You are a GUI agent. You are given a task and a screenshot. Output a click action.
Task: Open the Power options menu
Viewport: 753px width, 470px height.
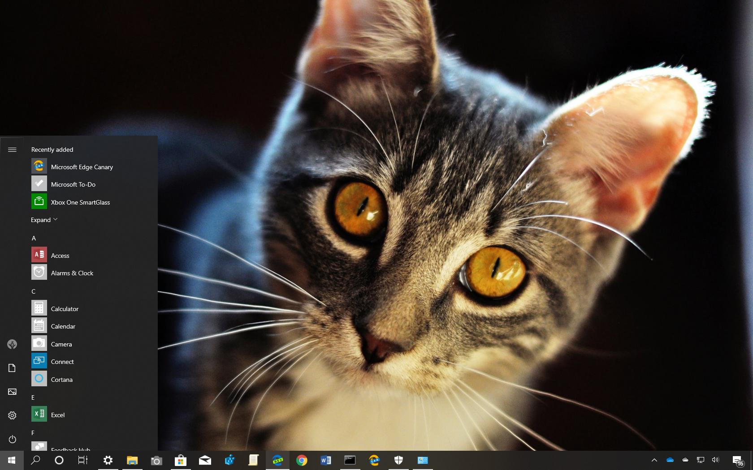tap(12, 439)
